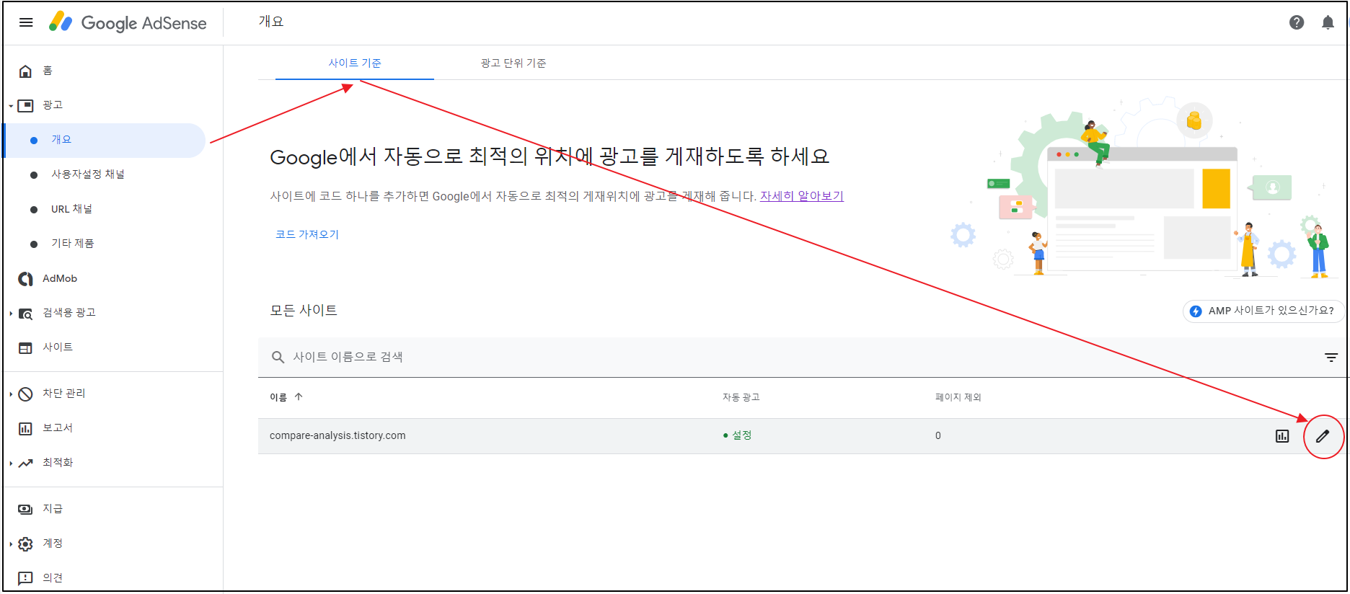
Task: Click the 모든 사이트 heading
Action: [x=304, y=311]
